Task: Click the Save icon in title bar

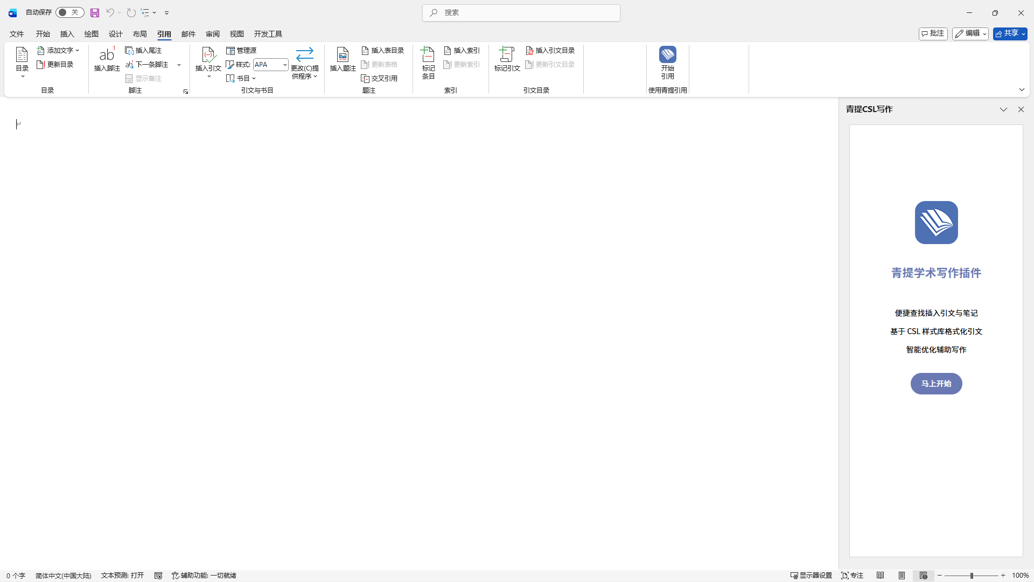Action: pos(95,12)
